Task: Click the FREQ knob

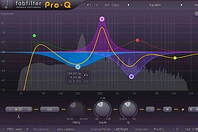Action: (76, 109)
